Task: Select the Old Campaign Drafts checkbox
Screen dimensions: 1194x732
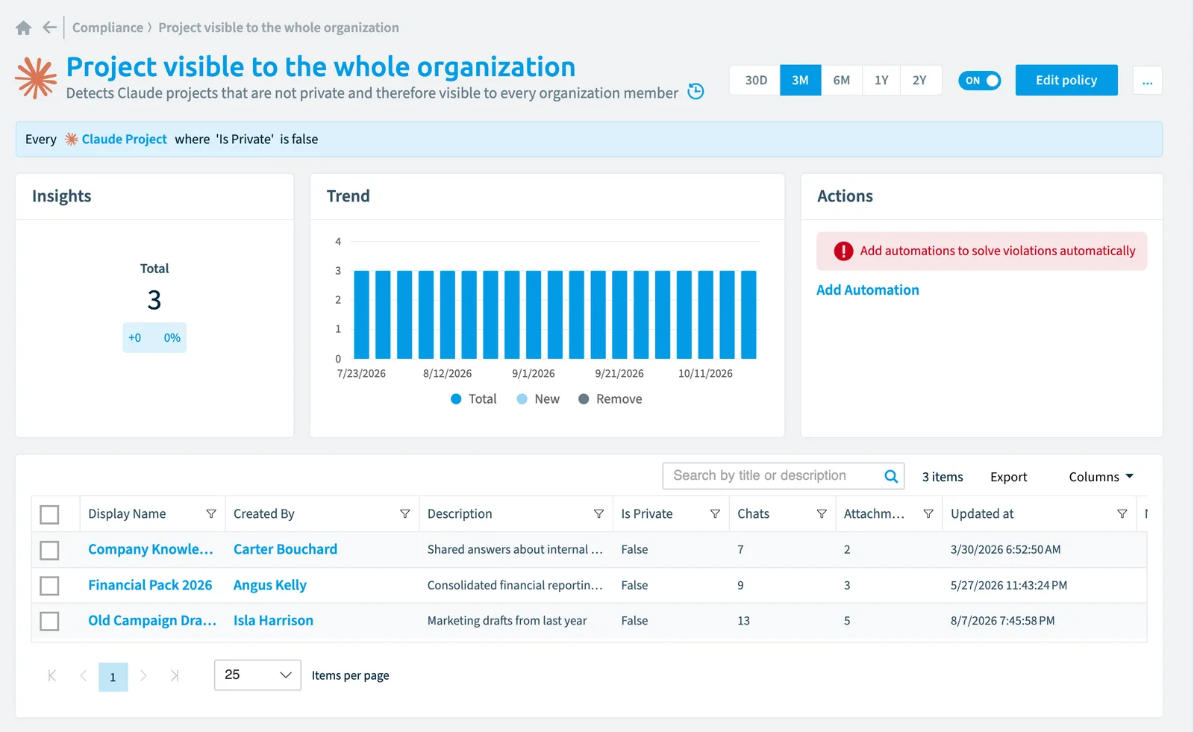Action: tap(49, 621)
